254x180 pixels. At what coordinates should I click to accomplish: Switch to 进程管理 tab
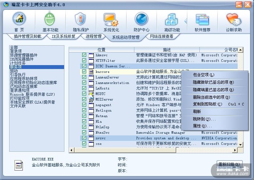tap(93, 36)
